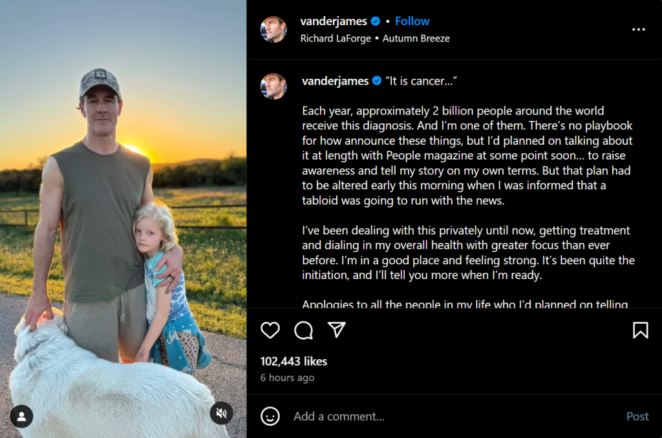
Task: Open vanderjames profile from header username
Action: (334, 21)
